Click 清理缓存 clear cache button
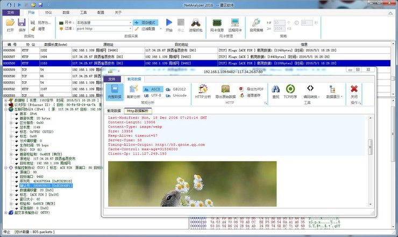The width and height of the screenshot is (398, 237). click(x=251, y=95)
